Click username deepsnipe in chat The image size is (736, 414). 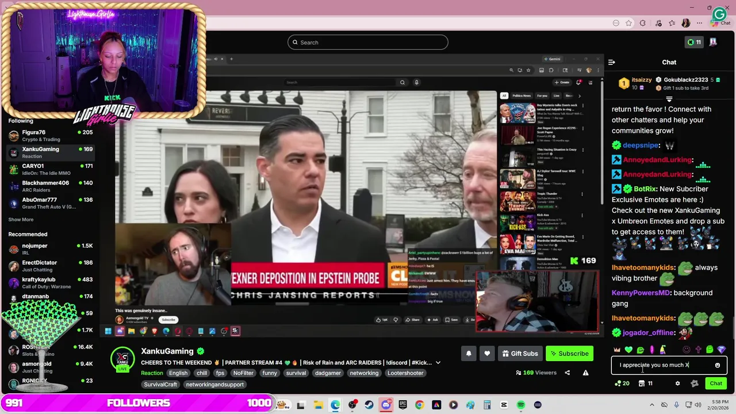(641, 145)
